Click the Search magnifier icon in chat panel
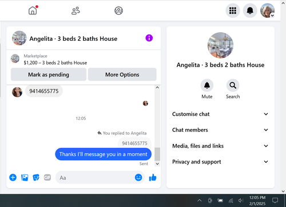Viewport: 286px width, 207px height. (233, 85)
